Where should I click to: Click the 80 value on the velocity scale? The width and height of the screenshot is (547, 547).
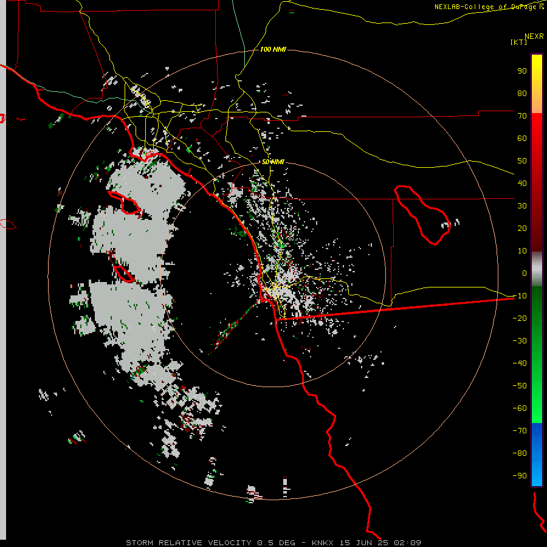[x=522, y=94]
